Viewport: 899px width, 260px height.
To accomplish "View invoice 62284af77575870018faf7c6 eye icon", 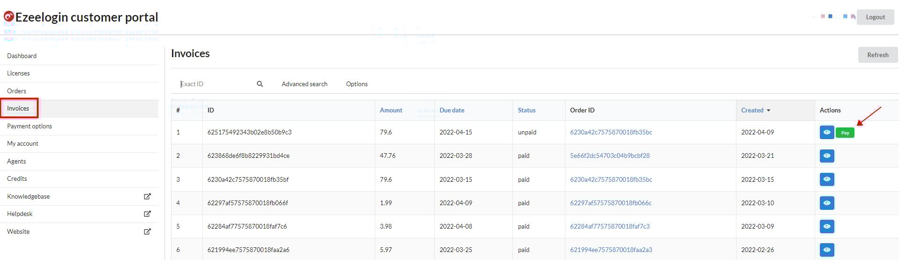I will pyautogui.click(x=827, y=226).
